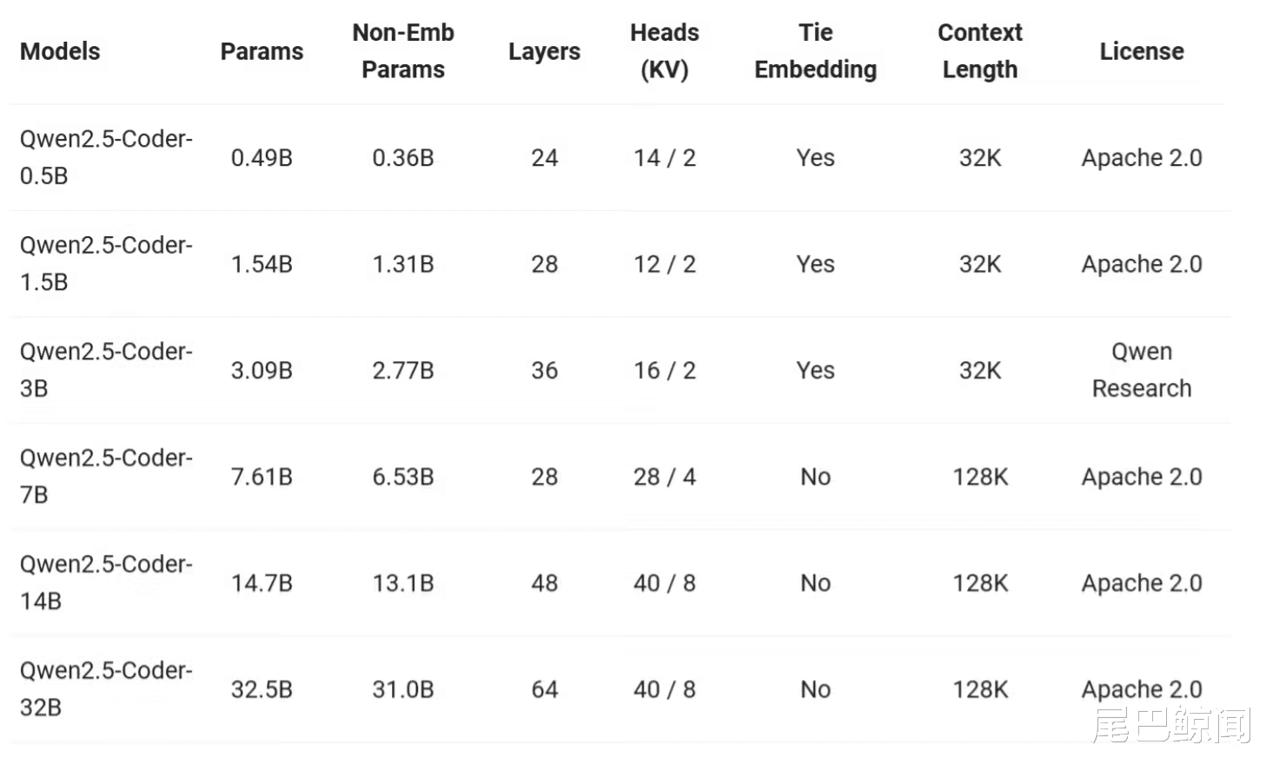This screenshot has width=1273, height=771.
Task: Click the License column header
Action: pos(1141,51)
